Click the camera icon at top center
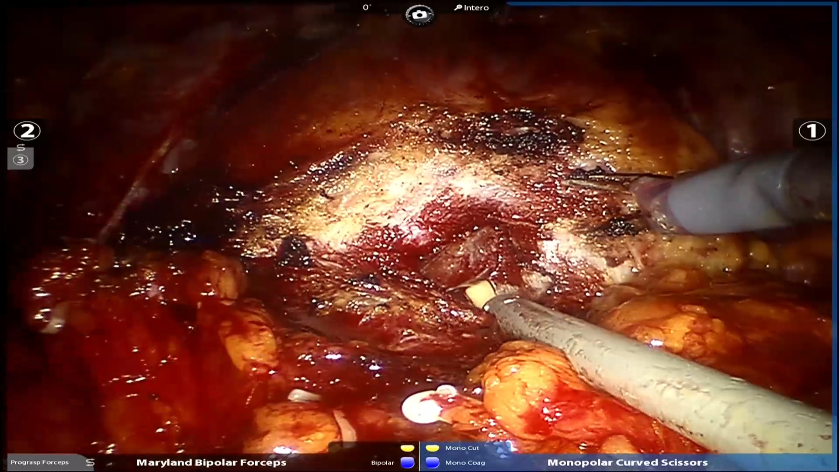This screenshot has width=839, height=472. point(419,14)
